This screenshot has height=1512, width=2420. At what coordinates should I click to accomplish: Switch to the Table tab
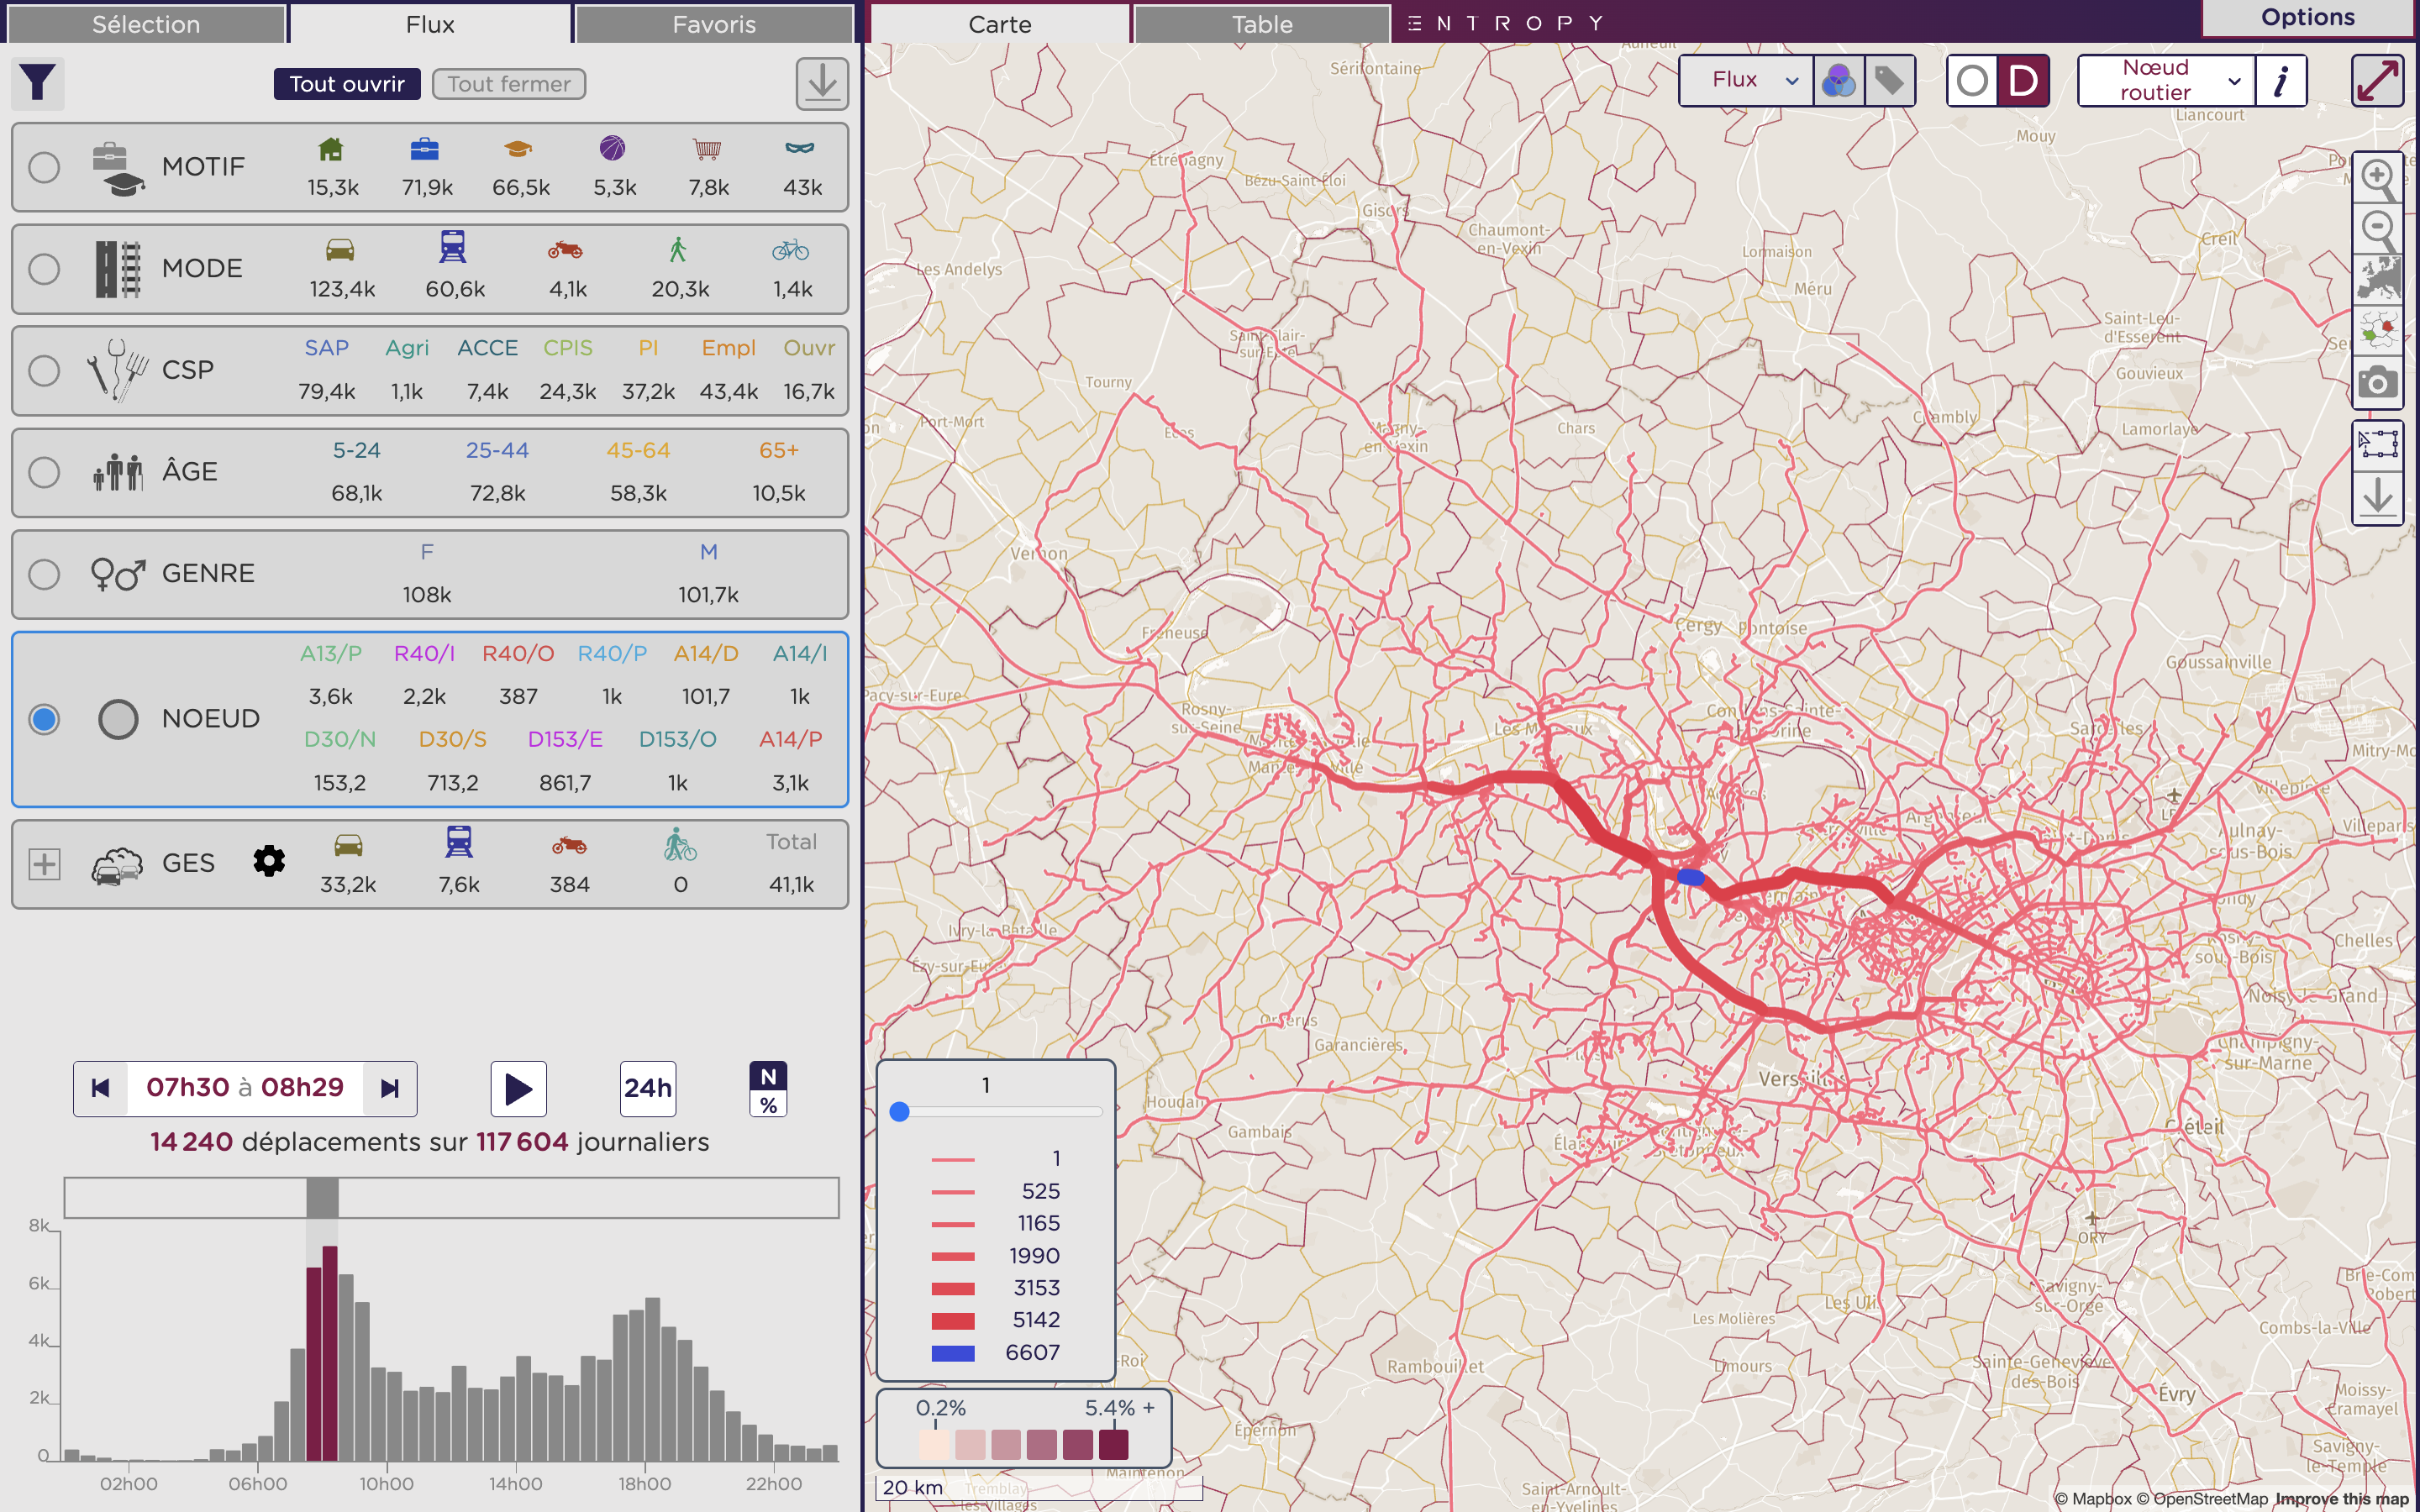coord(1262,24)
